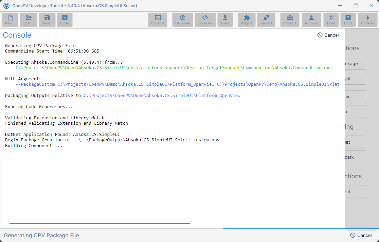379x242 pixels.
Task: Select the Targets toolbar icon
Action: point(266,20)
